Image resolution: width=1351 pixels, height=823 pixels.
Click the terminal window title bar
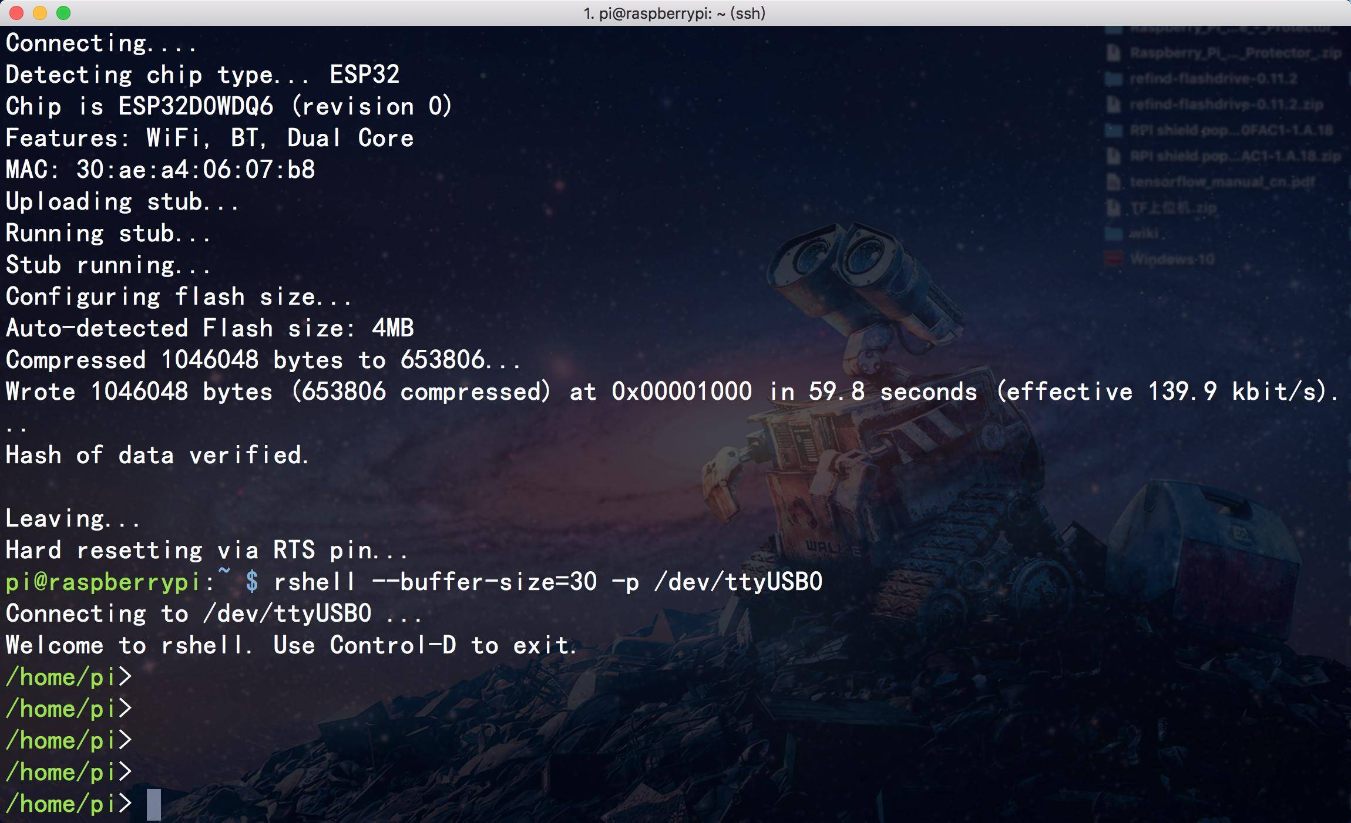[x=675, y=12]
